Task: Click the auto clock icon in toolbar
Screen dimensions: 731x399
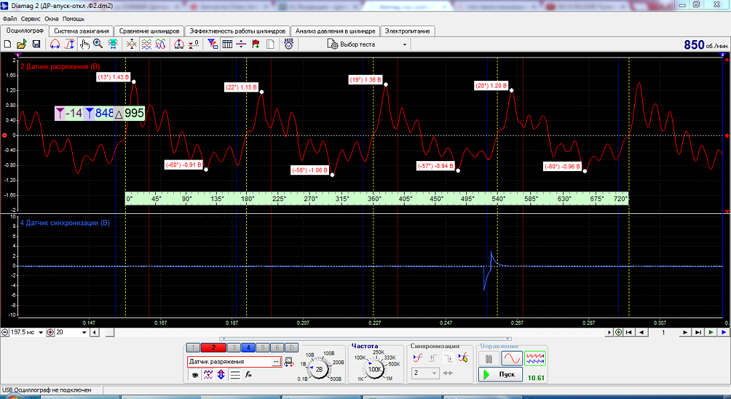Action: pos(288,44)
